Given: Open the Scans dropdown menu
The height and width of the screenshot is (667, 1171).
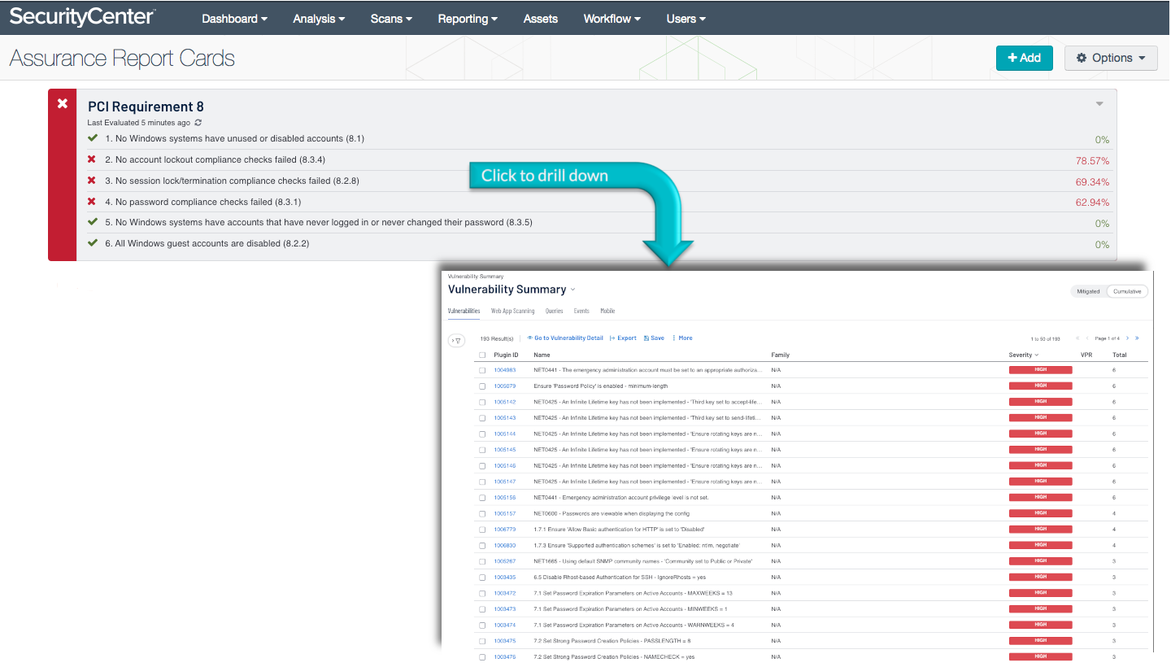Looking at the screenshot, I should point(391,19).
